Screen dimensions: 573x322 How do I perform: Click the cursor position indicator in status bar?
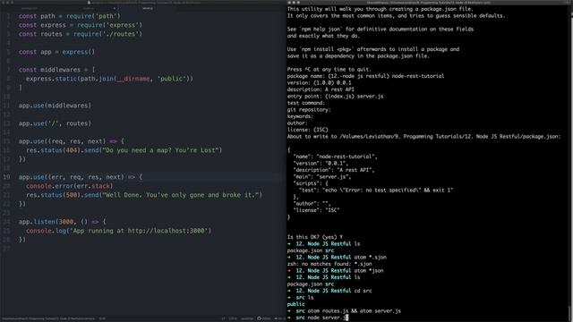click(x=102, y=318)
